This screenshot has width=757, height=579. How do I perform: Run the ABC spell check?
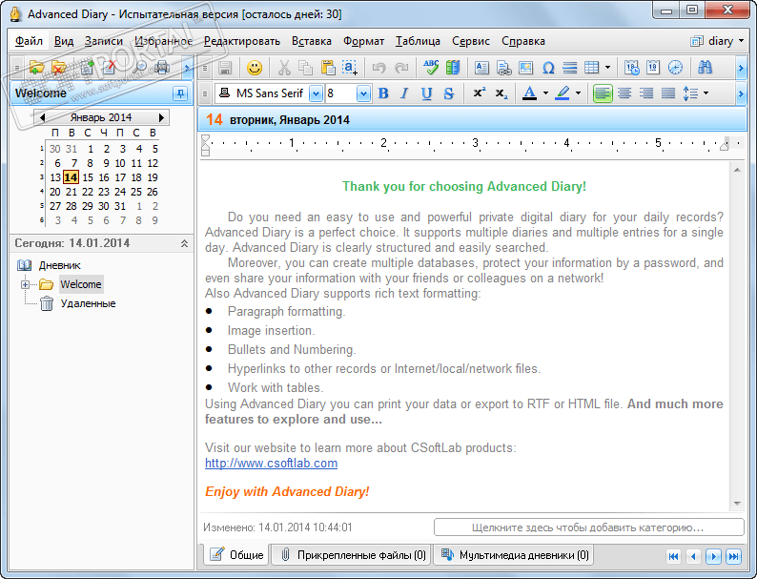click(x=431, y=68)
